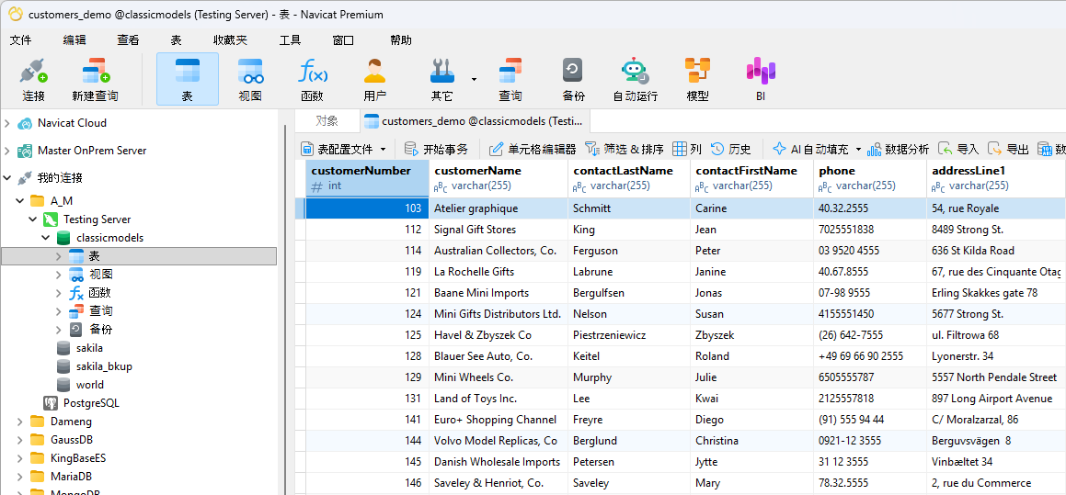The width and height of the screenshot is (1066, 495).
Task: Click Export (导出) in table toolbar
Action: click(1007, 149)
